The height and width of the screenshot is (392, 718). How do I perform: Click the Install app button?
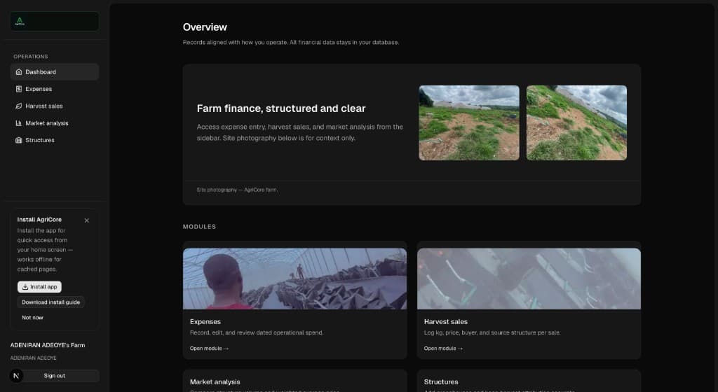39,287
